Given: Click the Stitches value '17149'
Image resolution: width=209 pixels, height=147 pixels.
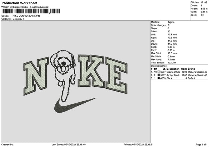Looking at the screenshot, I should pyautogui.click(x=204, y=2).
